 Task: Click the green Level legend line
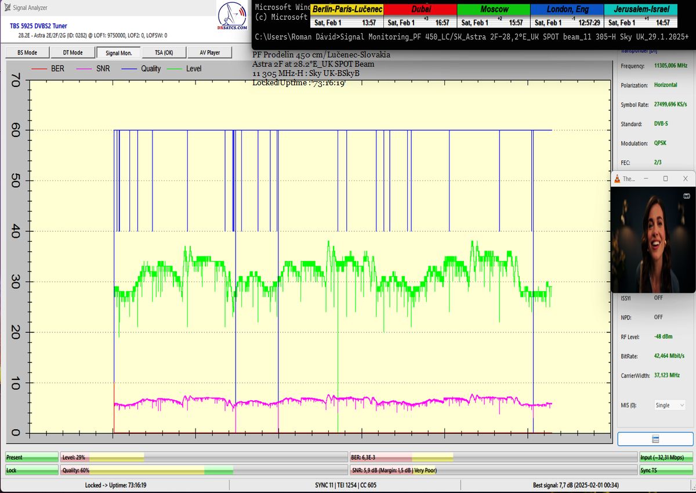[173, 68]
